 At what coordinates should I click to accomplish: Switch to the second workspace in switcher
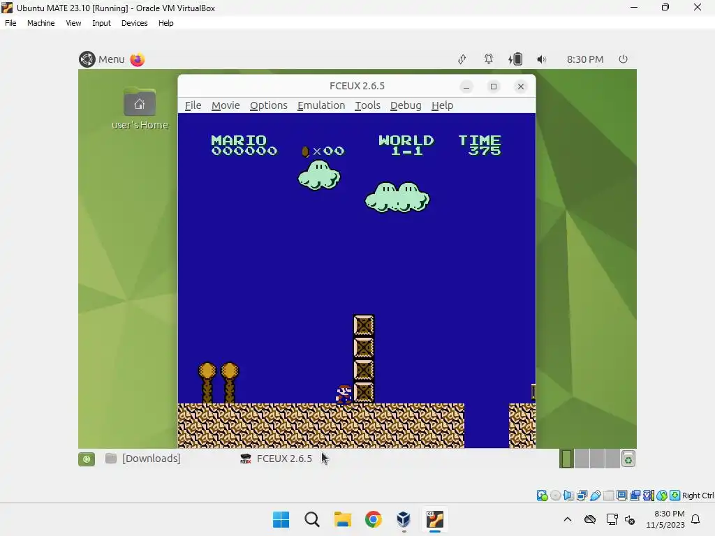click(582, 459)
